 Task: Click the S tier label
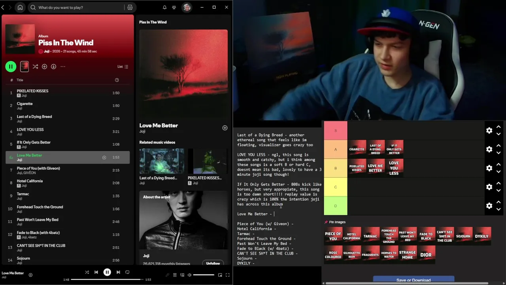pos(336,131)
